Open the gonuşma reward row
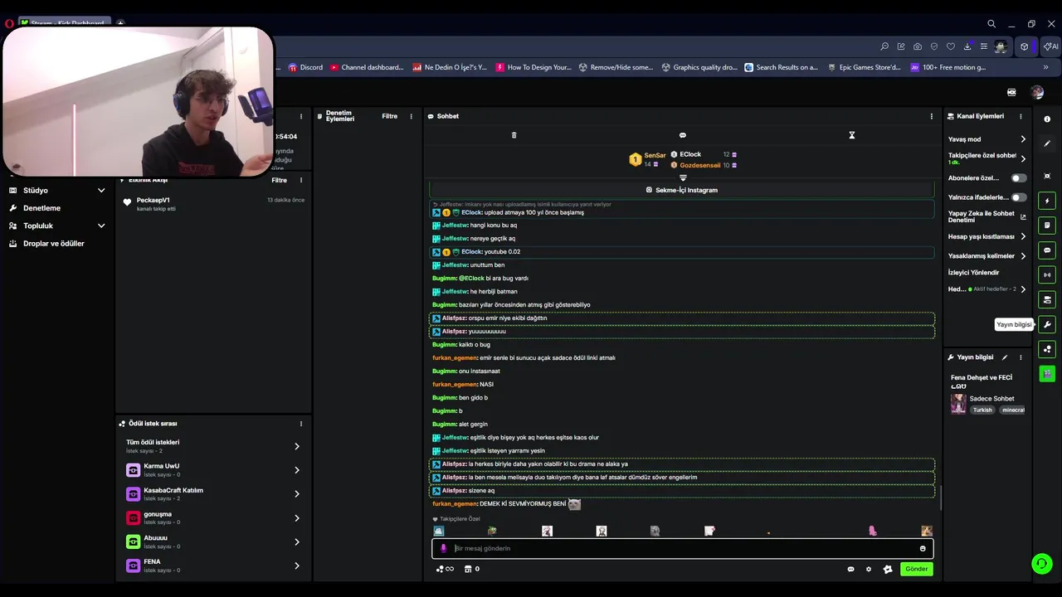Viewport: 1062px width, 597px height. 213,518
